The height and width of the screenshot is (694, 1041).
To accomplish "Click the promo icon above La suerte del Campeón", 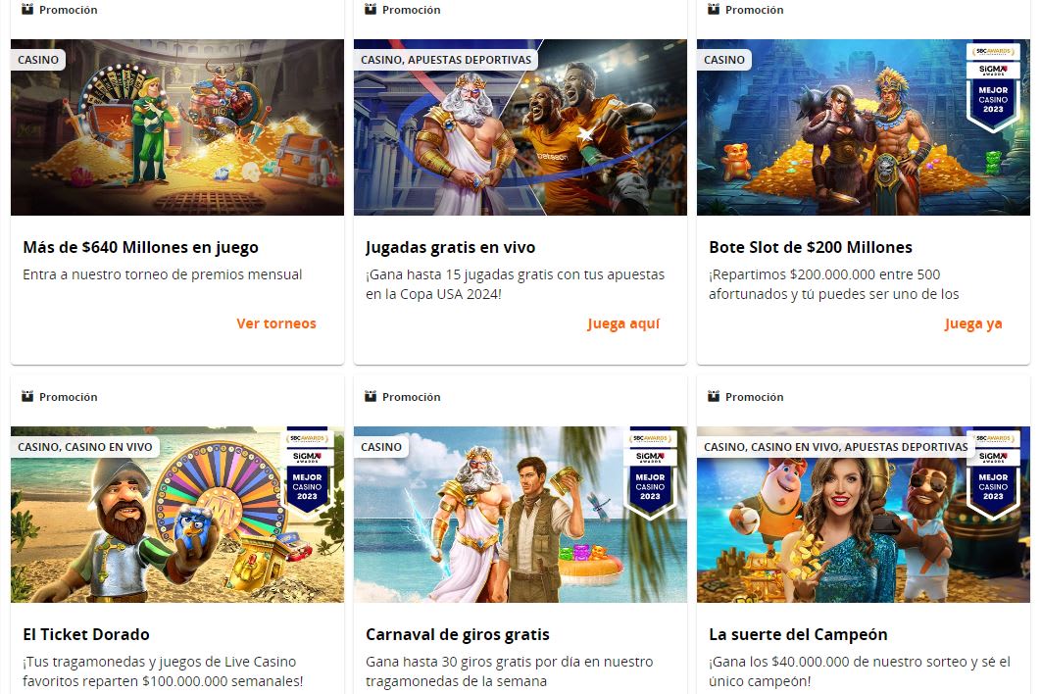I will pos(714,396).
